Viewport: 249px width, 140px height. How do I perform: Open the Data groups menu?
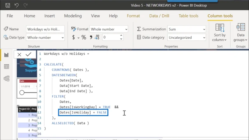(240, 33)
